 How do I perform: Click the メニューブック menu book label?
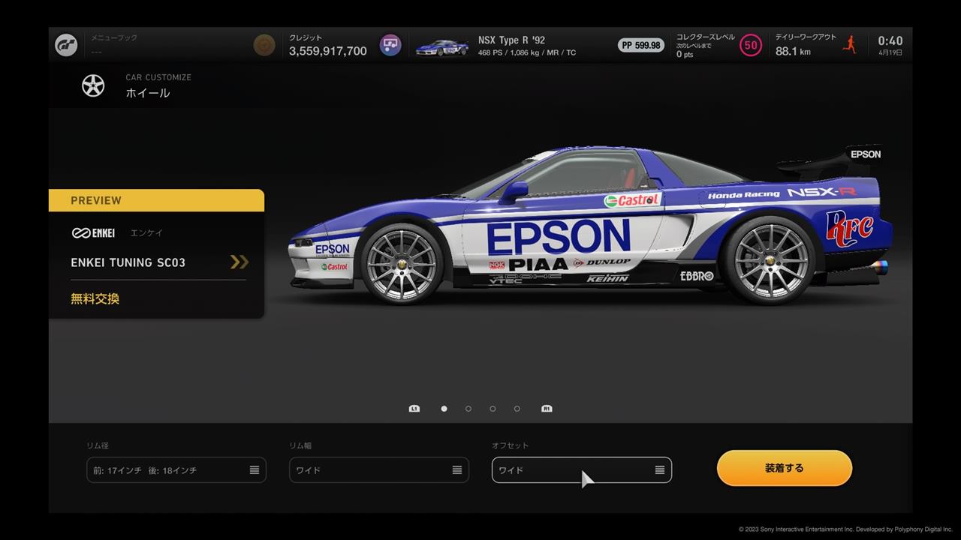[x=114, y=37]
